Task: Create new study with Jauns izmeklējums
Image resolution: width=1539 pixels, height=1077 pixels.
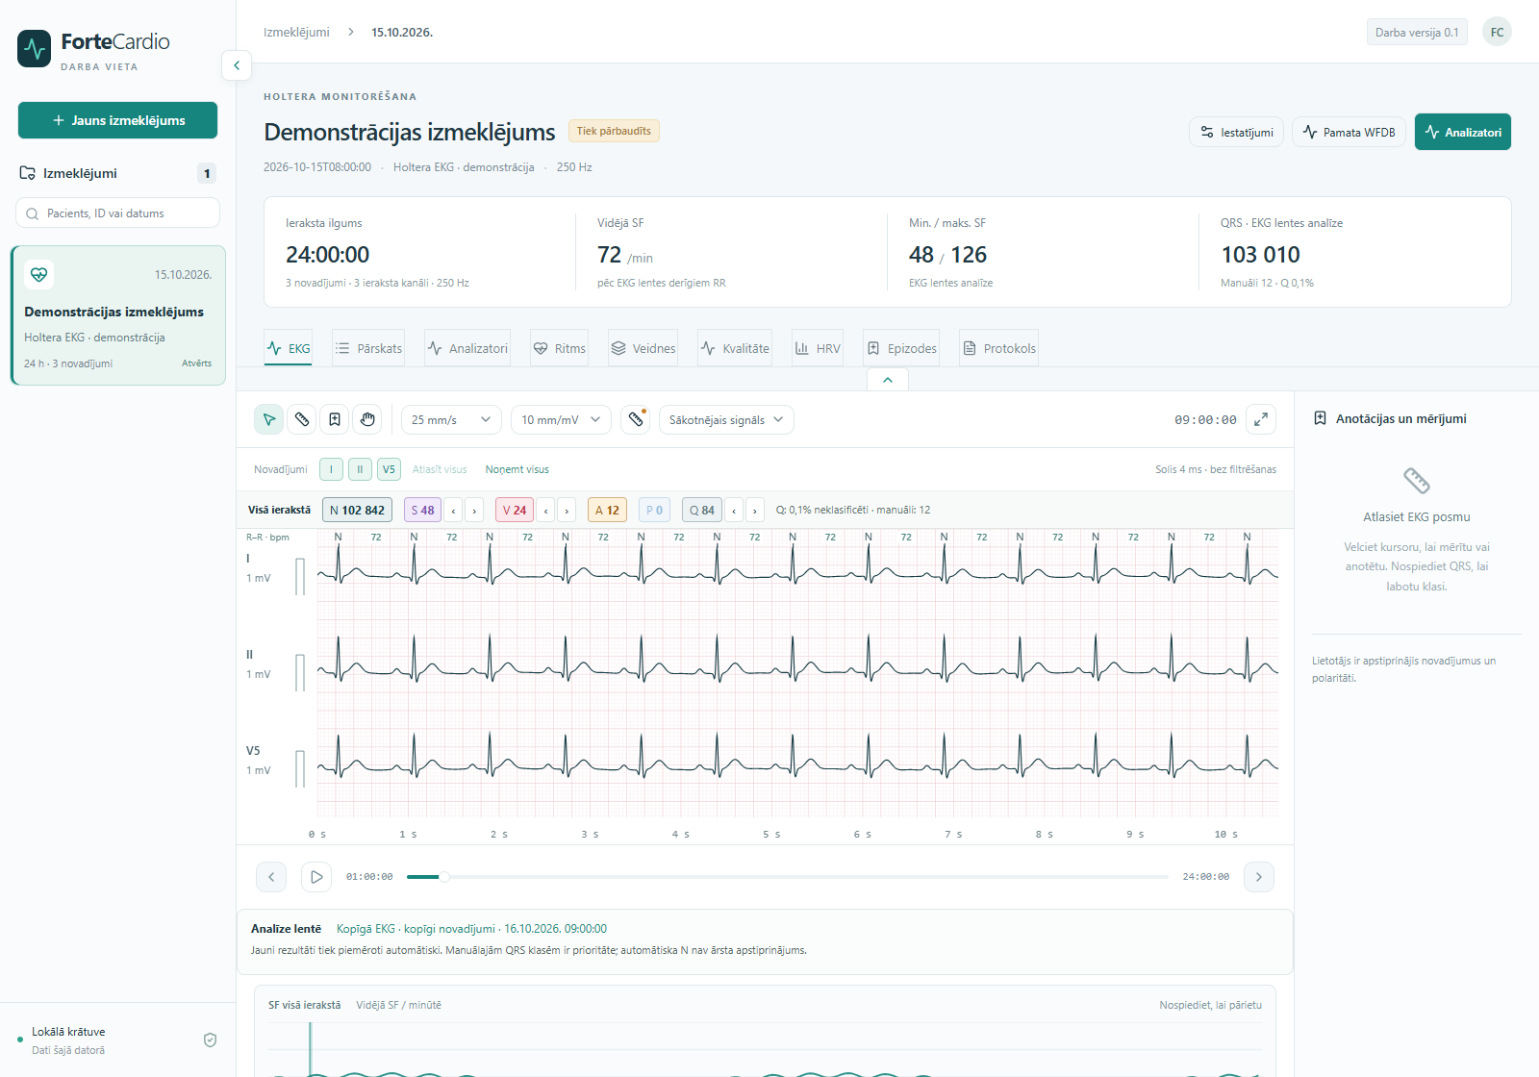Action: [117, 120]
